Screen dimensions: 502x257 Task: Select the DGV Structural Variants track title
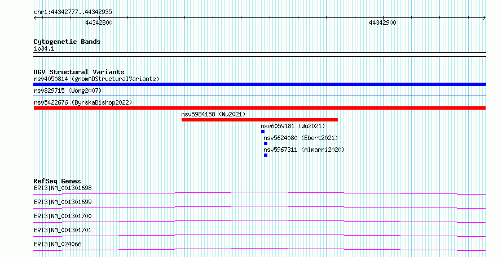[79, 72]
